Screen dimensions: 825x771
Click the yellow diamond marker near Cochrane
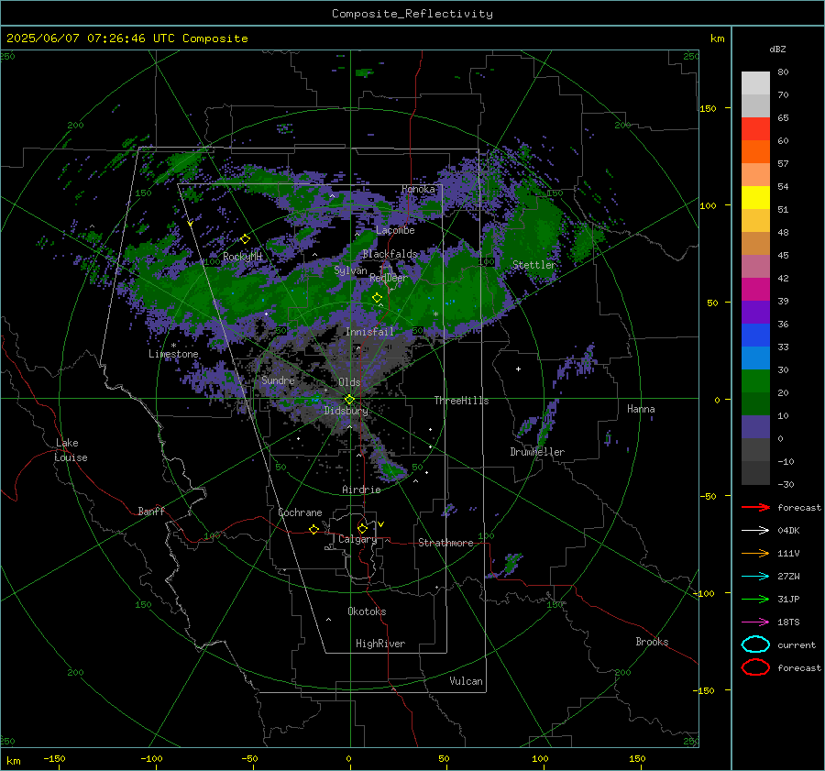(314, 529)
